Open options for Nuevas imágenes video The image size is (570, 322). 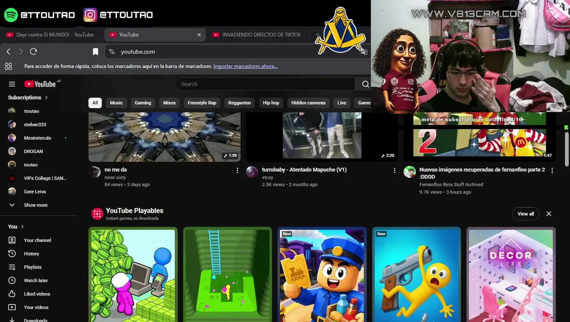coord(552,170)
